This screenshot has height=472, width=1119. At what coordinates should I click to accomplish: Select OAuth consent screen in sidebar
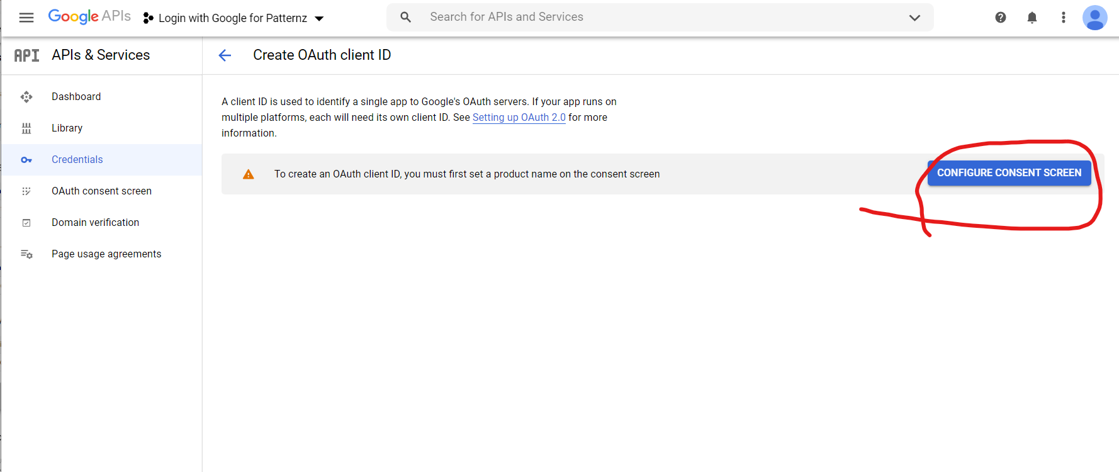[101, 191]
